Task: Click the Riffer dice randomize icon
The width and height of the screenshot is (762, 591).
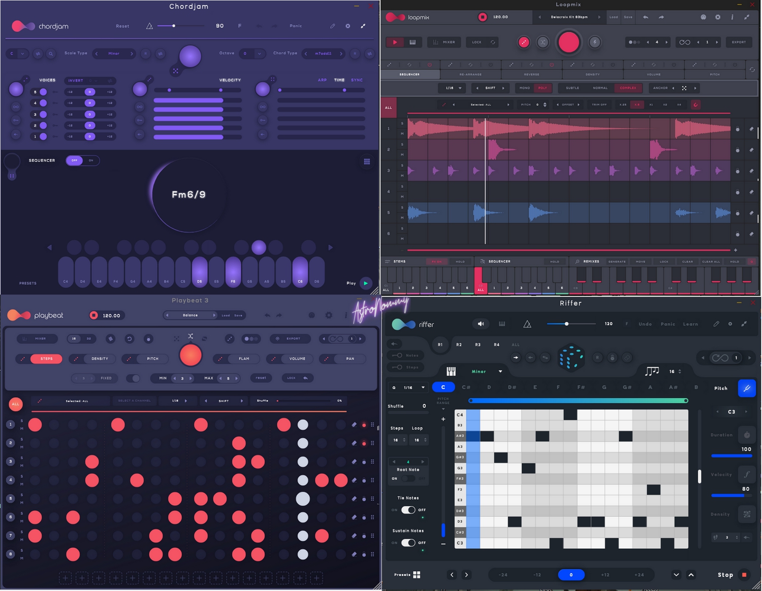Action: 570,357
